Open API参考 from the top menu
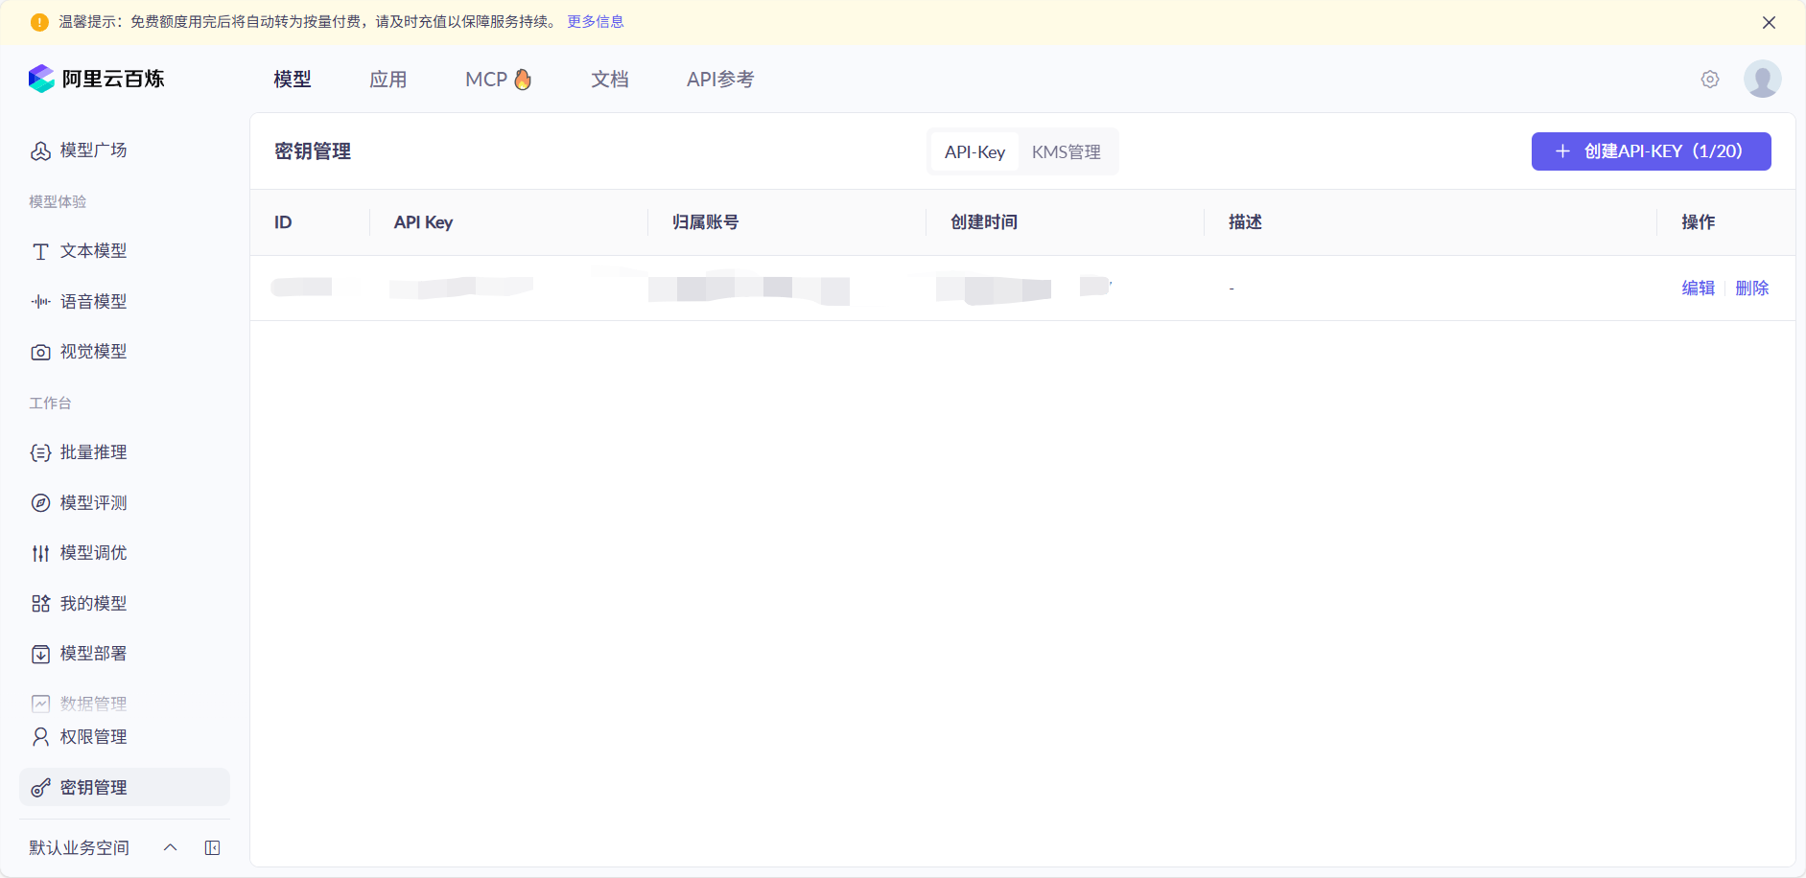Viewport: 1806px width, 878px height. [719, 80]
